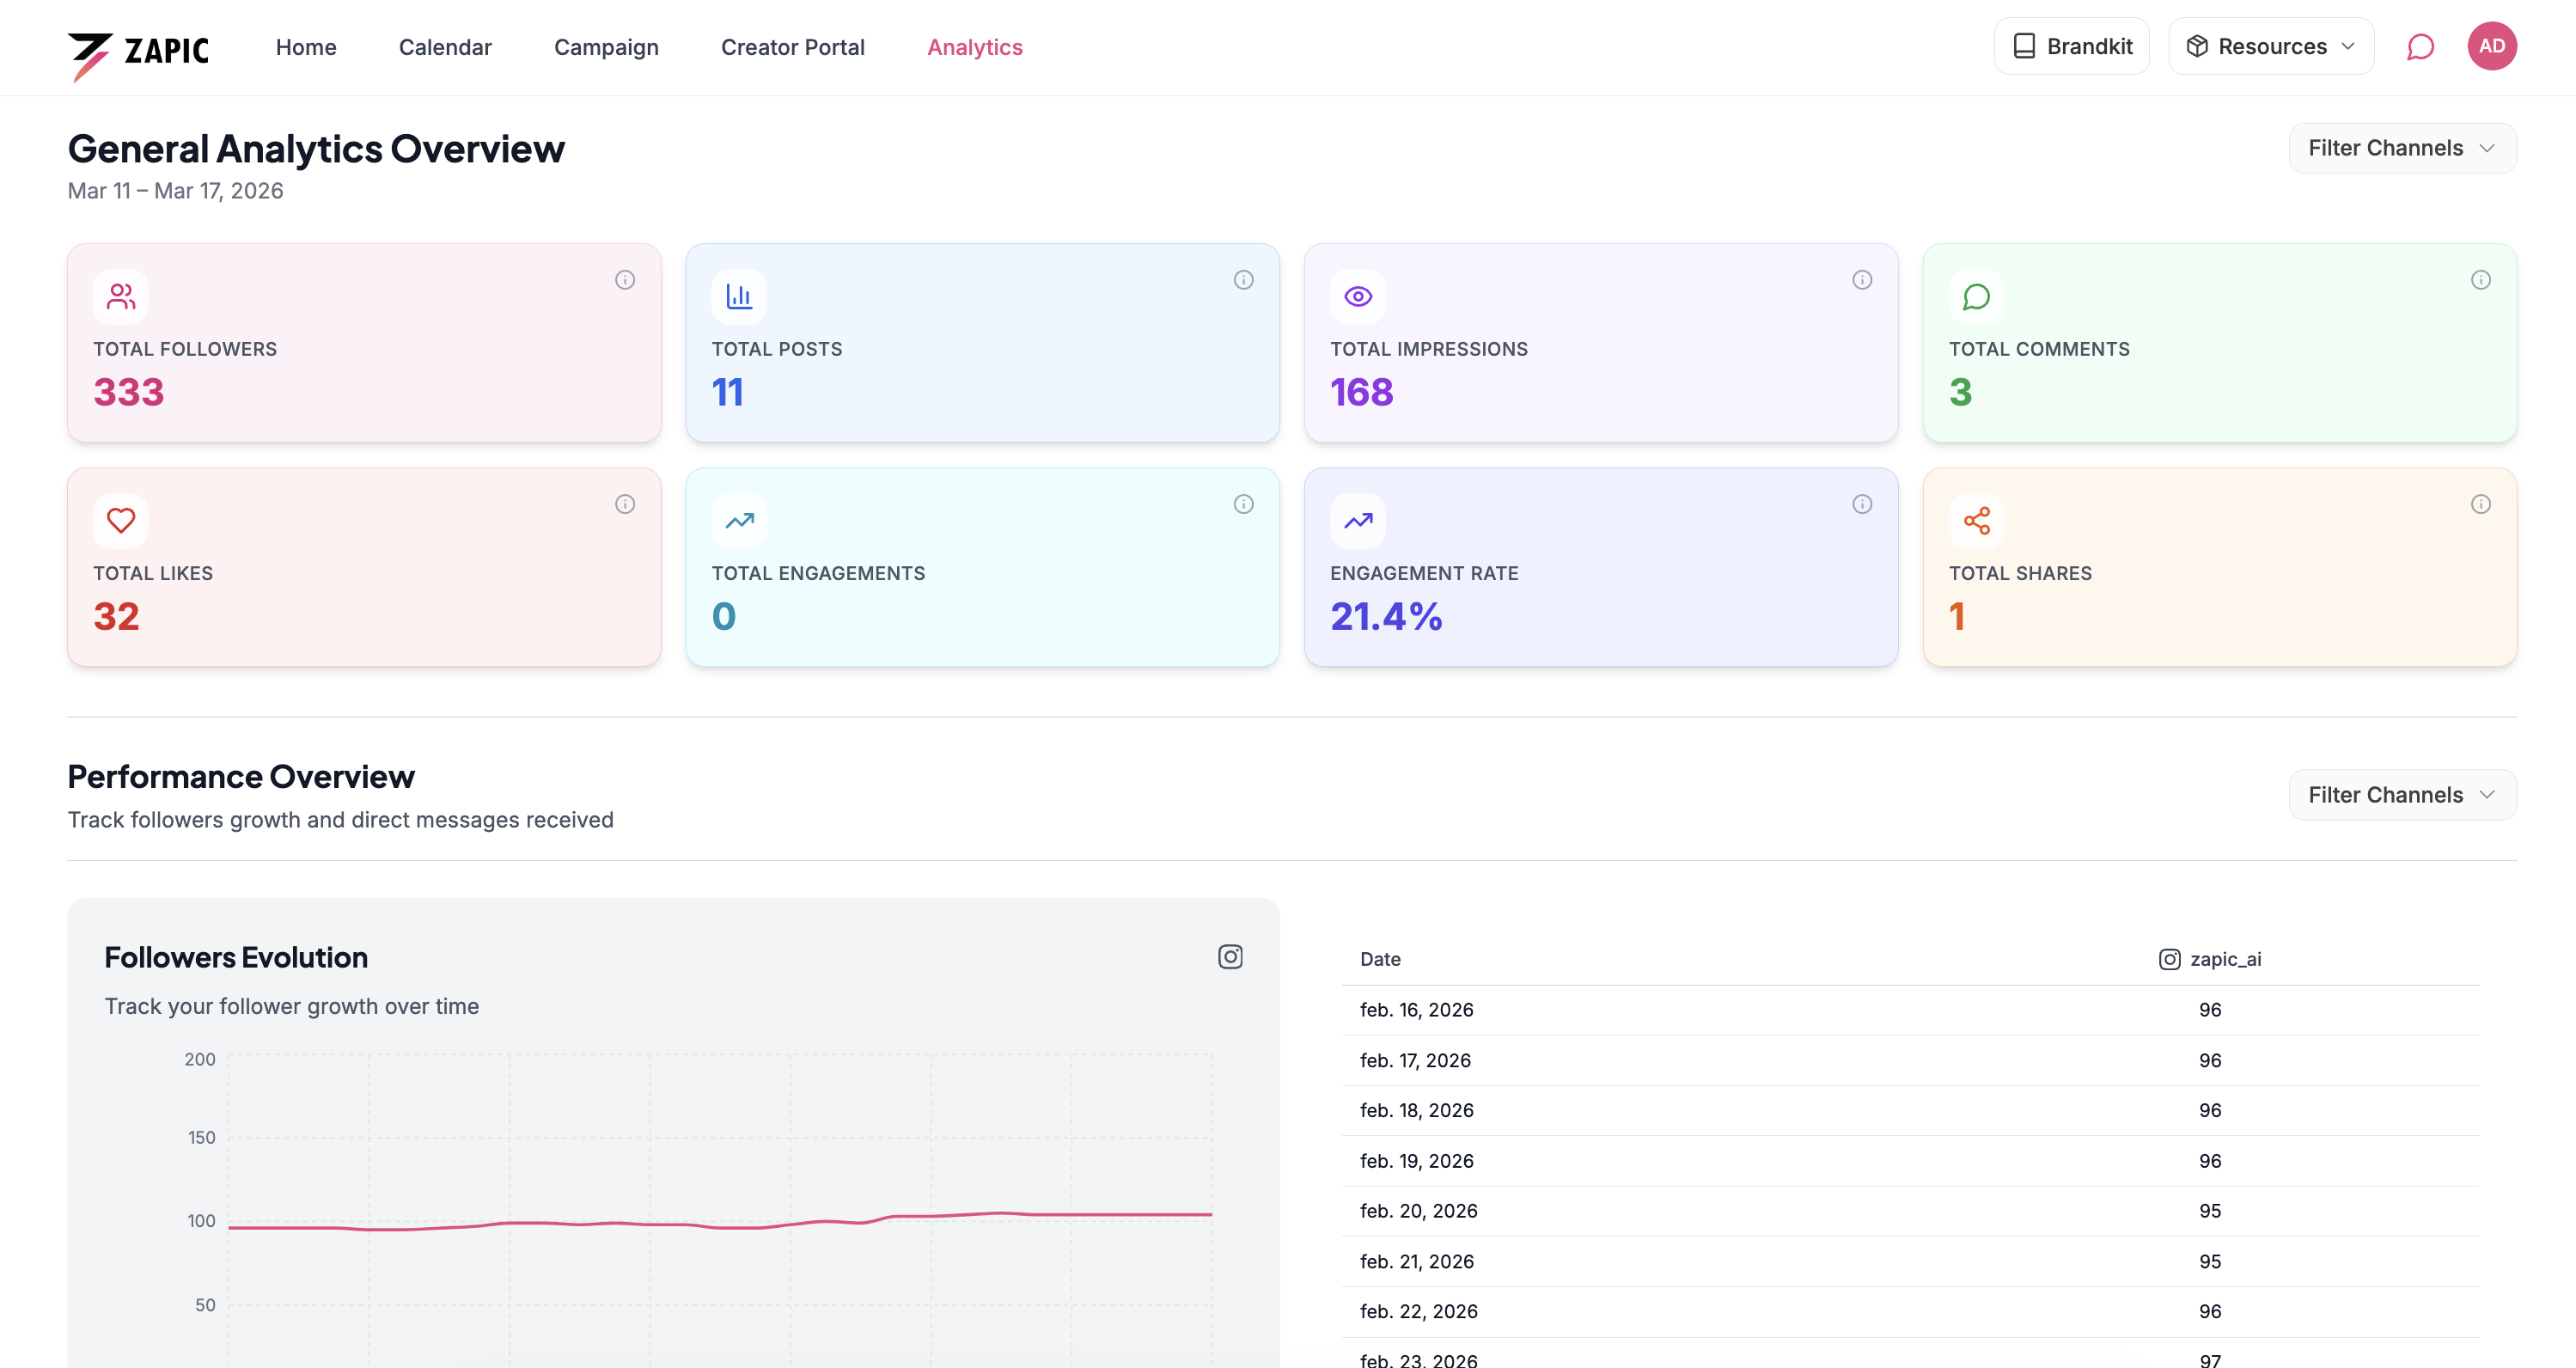2576x1368 pixels.
Task: Click the Total Comments info icon
Action: point(2480,280)
